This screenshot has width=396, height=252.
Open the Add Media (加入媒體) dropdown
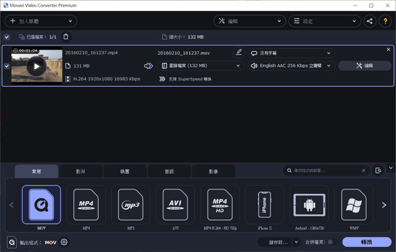(41, 21)
